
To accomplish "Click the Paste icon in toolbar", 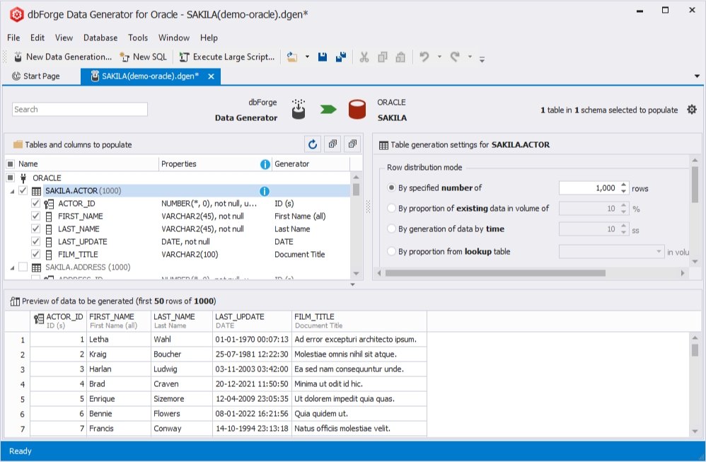I will (400, 57).
